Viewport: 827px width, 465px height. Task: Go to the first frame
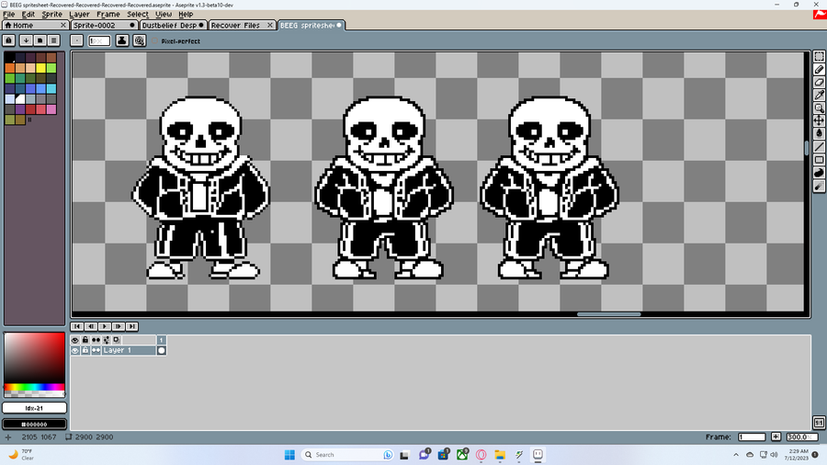coord(77,326)
